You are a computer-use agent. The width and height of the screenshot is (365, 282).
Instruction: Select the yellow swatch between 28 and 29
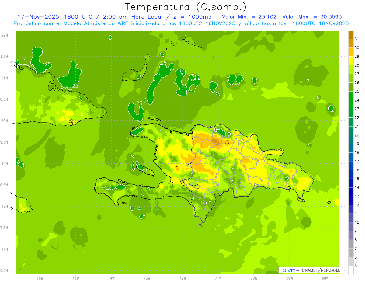pyautogui.click(x=351, y=61)
